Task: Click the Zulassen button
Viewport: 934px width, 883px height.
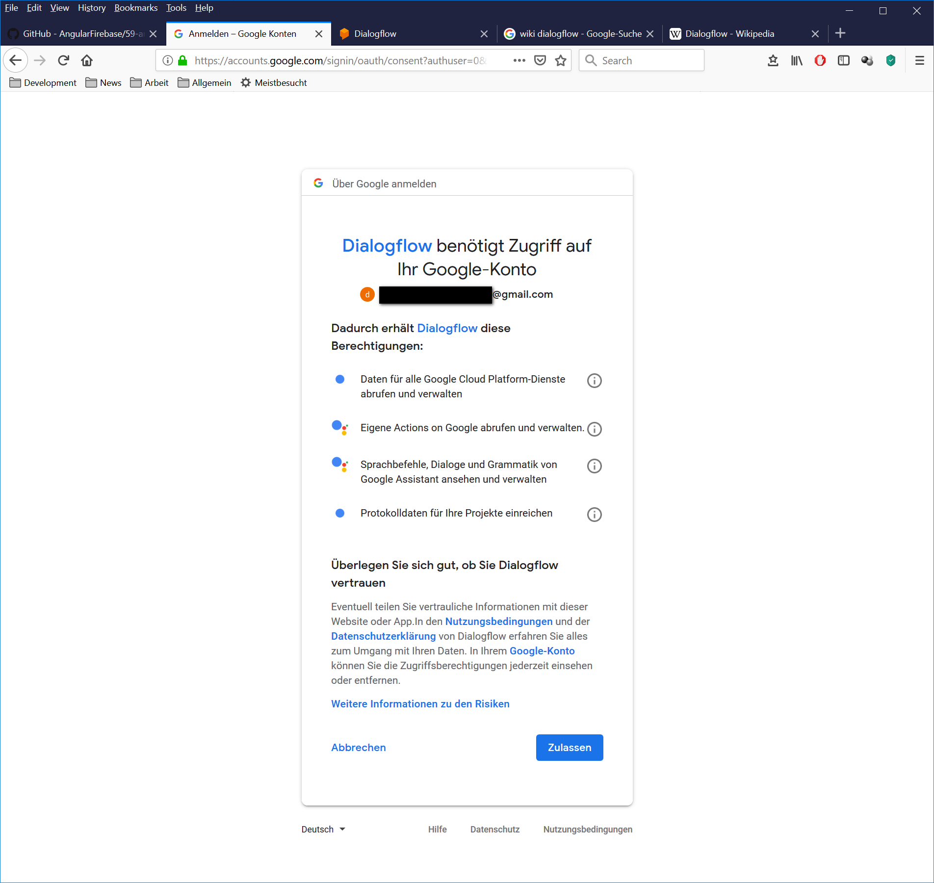Action: coord(570,748)
